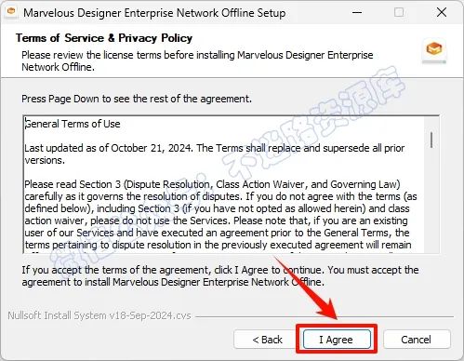The width and height of the screenshot is (464, 361).
Task: Click the greyed-out maximize button
Action: 399,13
